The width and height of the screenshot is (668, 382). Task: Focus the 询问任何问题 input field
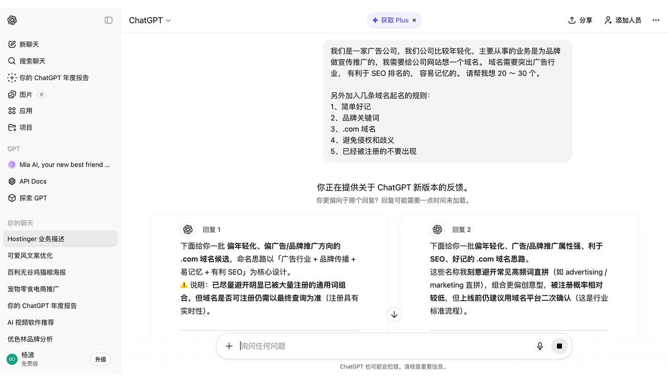click(x=382, y=346)
